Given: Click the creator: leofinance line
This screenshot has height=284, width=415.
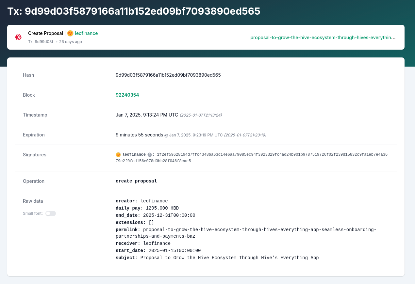Looking at the screenshot, I should [x=142, y=201].
